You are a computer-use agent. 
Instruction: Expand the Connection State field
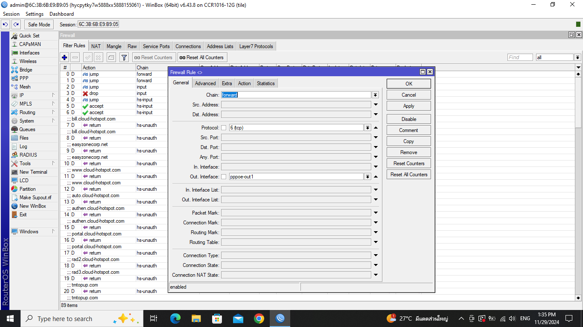tap(376, 265)
